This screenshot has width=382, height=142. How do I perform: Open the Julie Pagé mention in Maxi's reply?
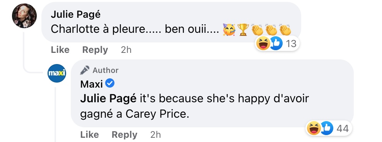(x=108, y=99)
